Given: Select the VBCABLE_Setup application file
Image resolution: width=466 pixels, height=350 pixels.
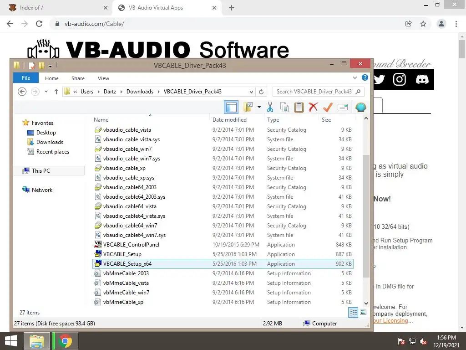Looking at the screenshot, I should pos(223,254).
